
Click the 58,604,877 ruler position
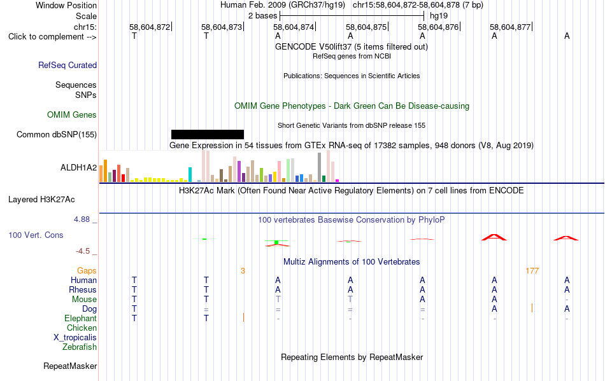511,27
